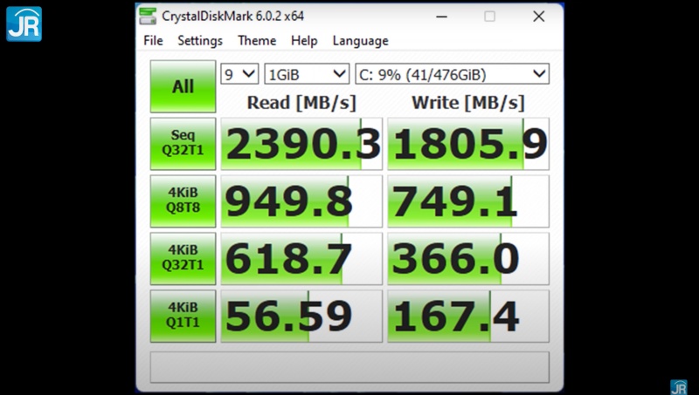Open the Settings menu

200,41
